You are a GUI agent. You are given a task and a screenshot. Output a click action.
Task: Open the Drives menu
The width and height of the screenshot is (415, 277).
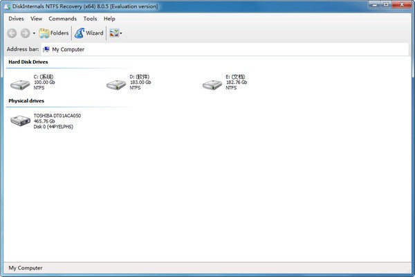click(16, 19)
